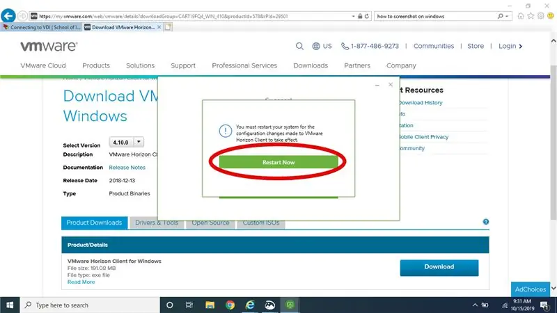Click the smiley feedback icon

pos(551,16)
